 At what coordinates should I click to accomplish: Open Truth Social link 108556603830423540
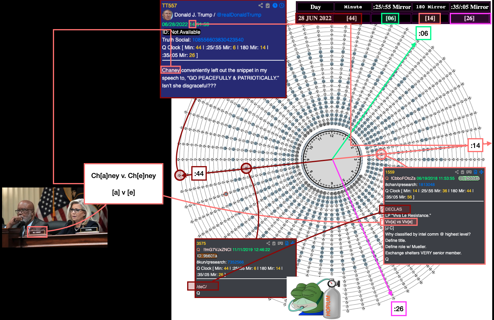218,40
